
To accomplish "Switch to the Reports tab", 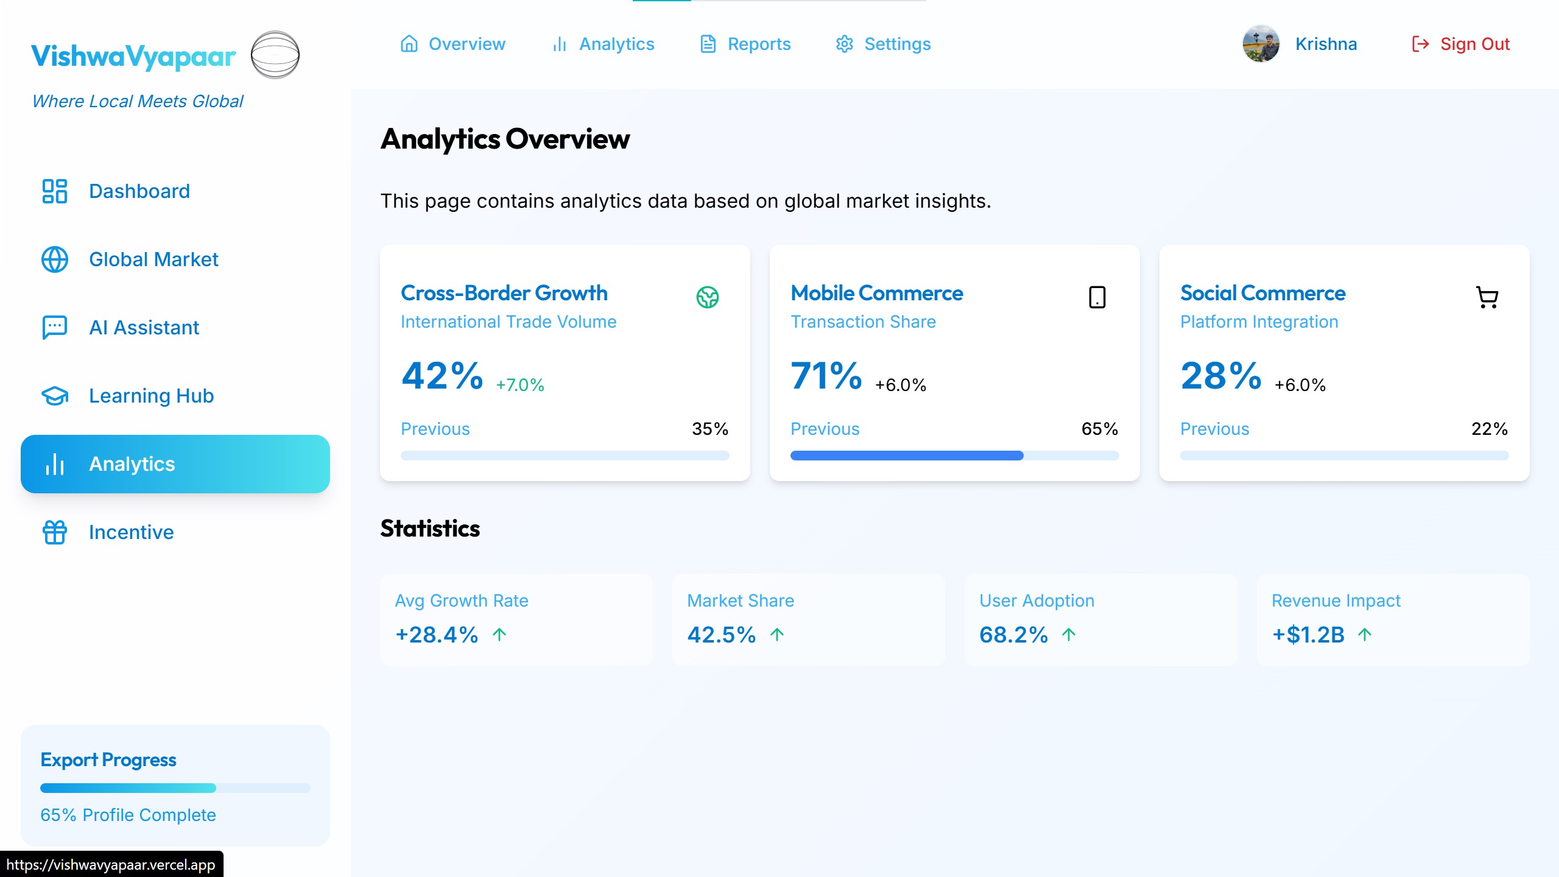I will (745, 44).
